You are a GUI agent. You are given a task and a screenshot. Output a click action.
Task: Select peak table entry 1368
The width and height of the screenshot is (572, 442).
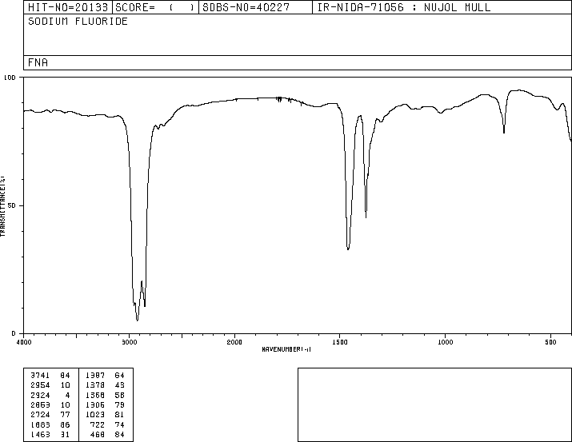(95, 395)
